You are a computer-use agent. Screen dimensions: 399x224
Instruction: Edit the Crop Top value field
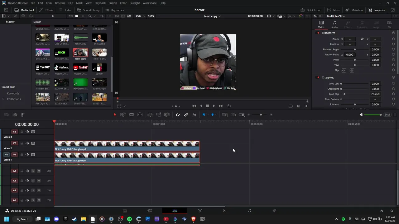pyautogui.click(x=375, y=94)
